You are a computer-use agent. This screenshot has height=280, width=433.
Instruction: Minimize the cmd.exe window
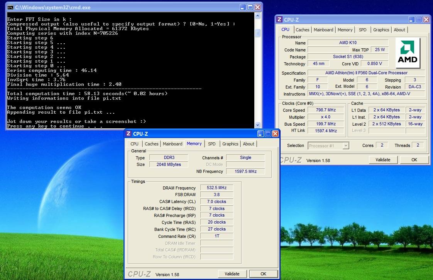click(x=243, y=7)
